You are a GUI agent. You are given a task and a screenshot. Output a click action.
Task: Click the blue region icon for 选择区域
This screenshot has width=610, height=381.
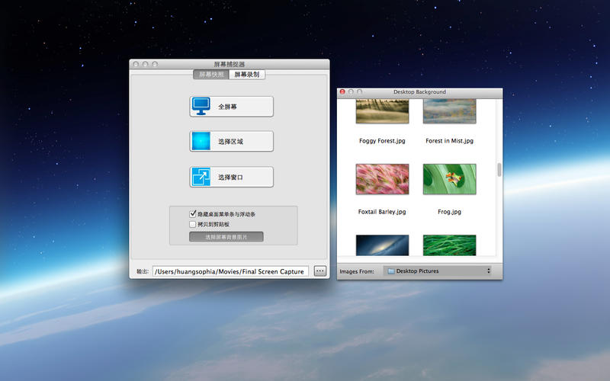pyautogui.click(x=202, y=141)
